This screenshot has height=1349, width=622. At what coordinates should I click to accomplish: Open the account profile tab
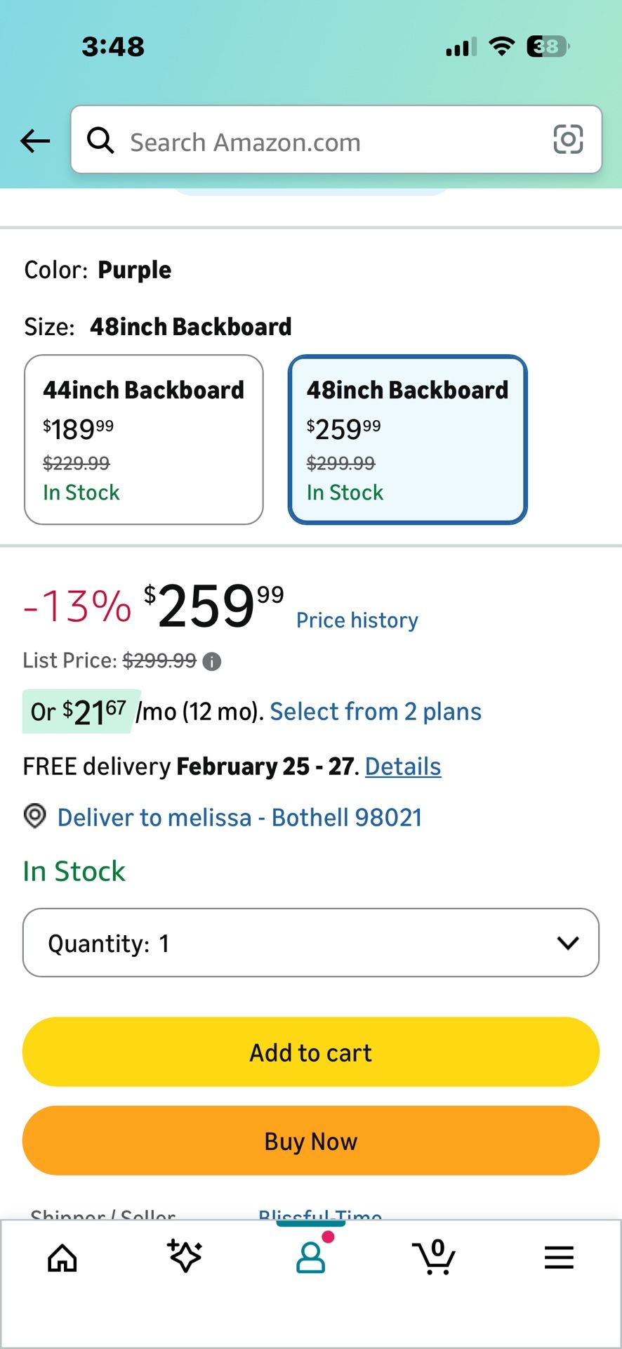coord(310,1256)
